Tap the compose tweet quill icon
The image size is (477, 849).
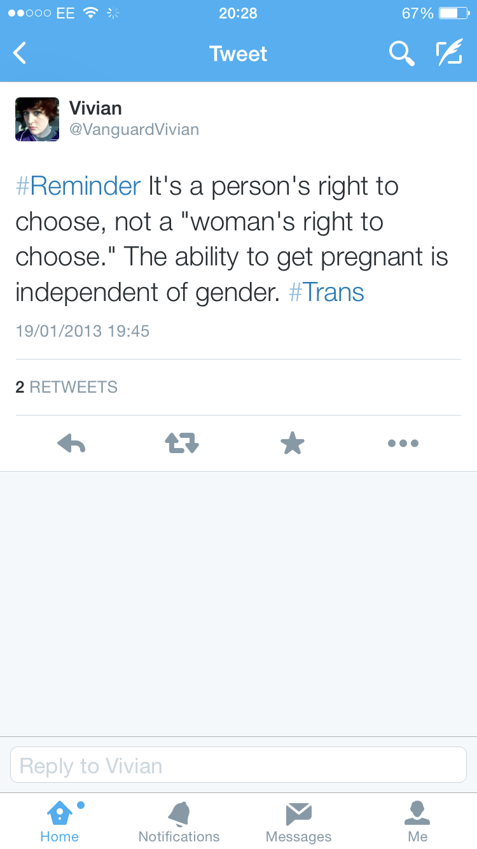pyautogui.click(x=449, y=53)
